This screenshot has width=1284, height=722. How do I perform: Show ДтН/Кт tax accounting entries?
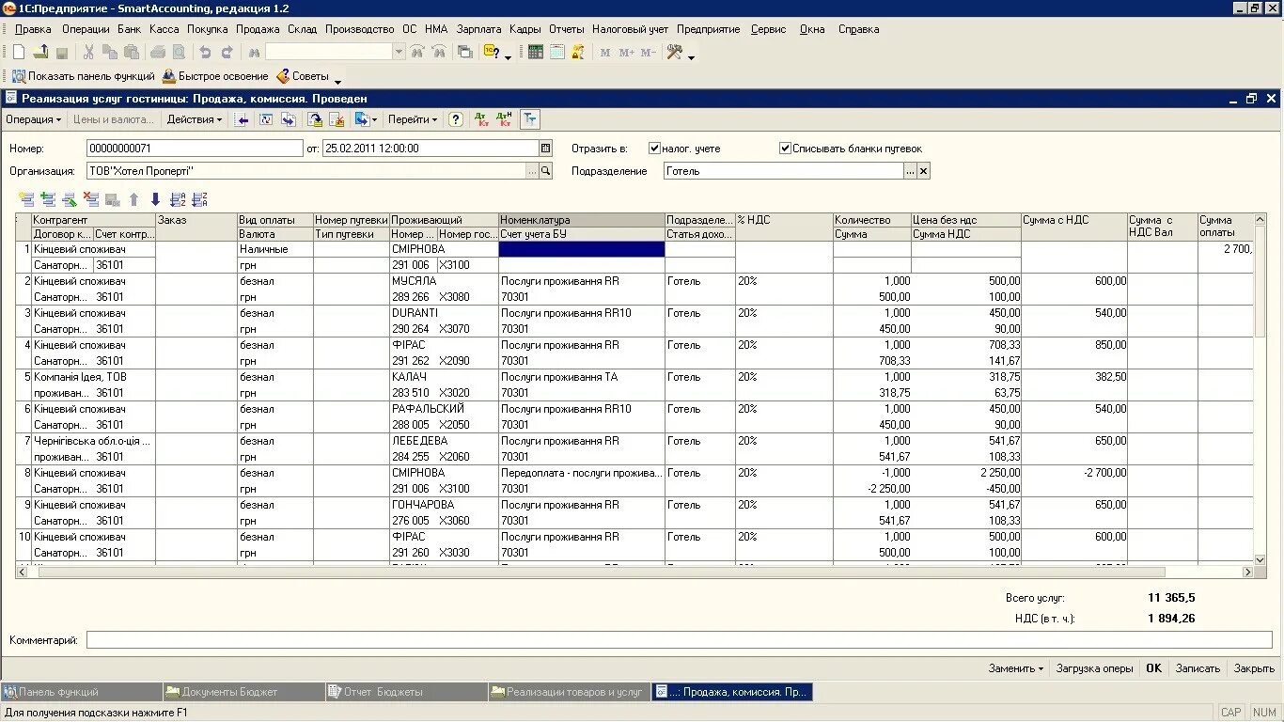tap(505, 119)
